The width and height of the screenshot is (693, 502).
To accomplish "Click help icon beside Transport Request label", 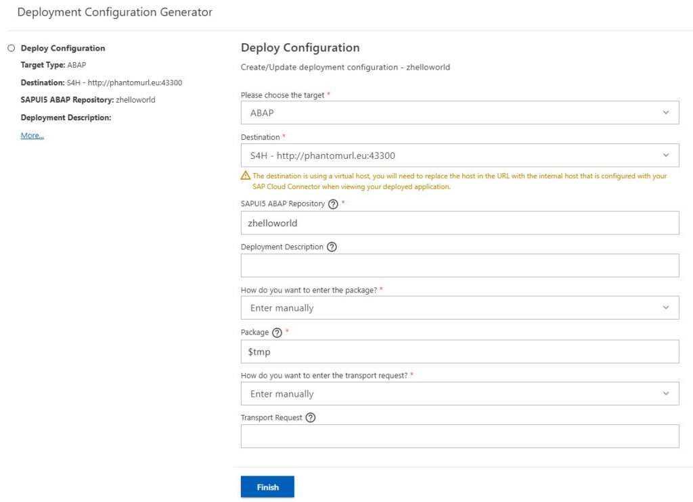I will point(311,418).
